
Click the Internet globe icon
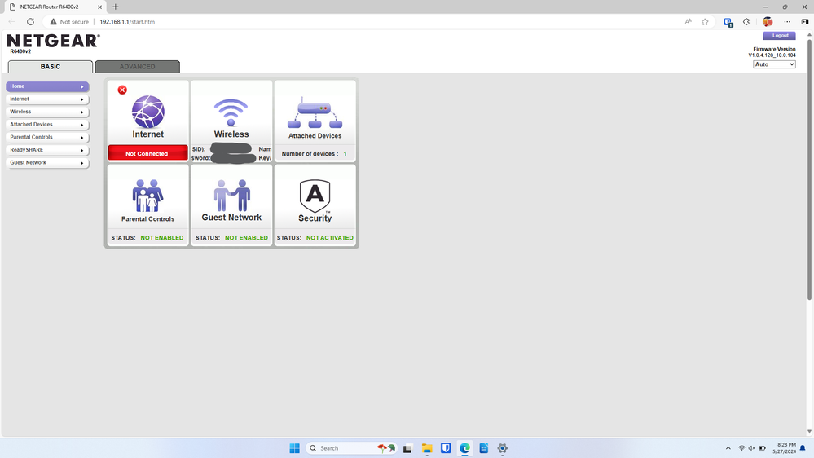(147, 112)
